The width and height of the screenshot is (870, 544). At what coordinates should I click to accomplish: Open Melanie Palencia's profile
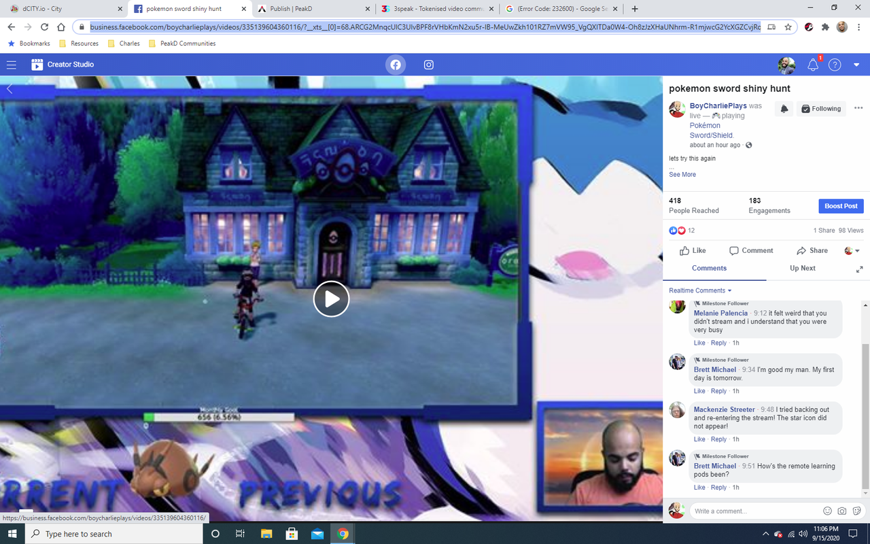click(720, 313)
